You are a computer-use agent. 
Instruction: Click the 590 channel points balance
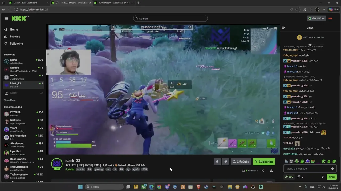pos(289,177)
